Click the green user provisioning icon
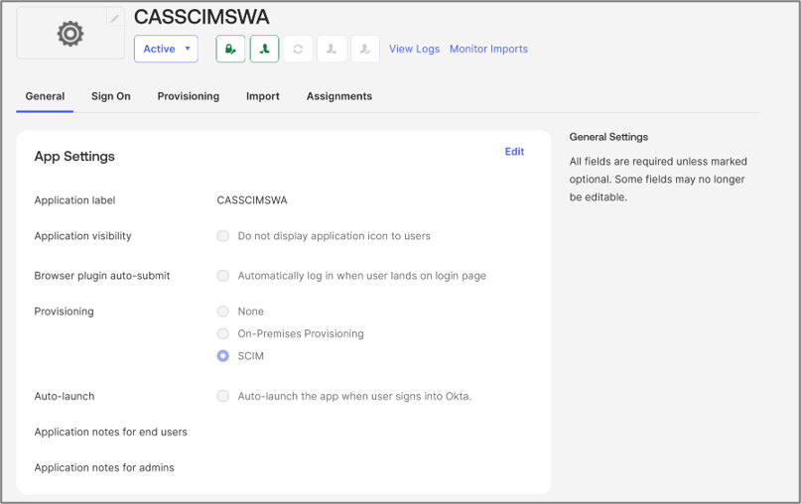801x504 pixels. [264, 49]
